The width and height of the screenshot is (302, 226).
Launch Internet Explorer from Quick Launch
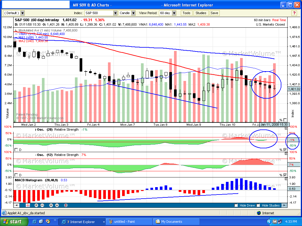(34, 222)
